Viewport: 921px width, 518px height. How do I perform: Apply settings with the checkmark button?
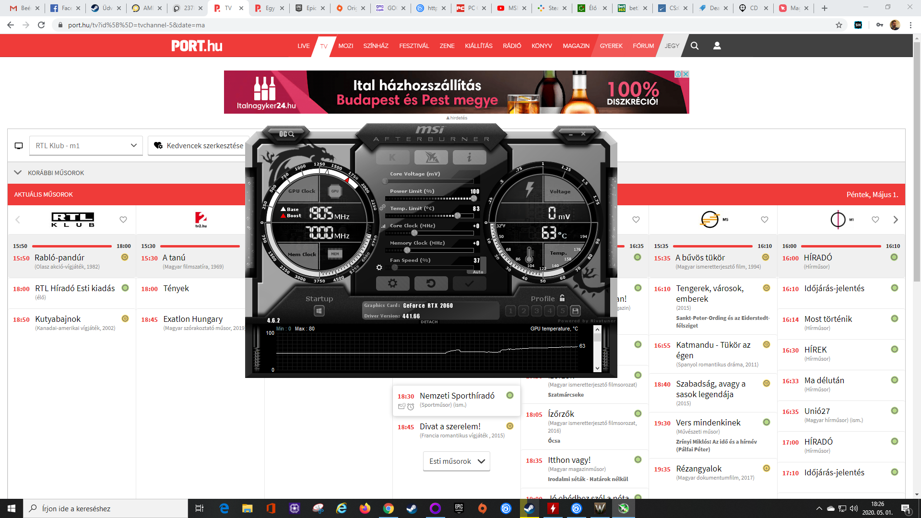point(469,283)
